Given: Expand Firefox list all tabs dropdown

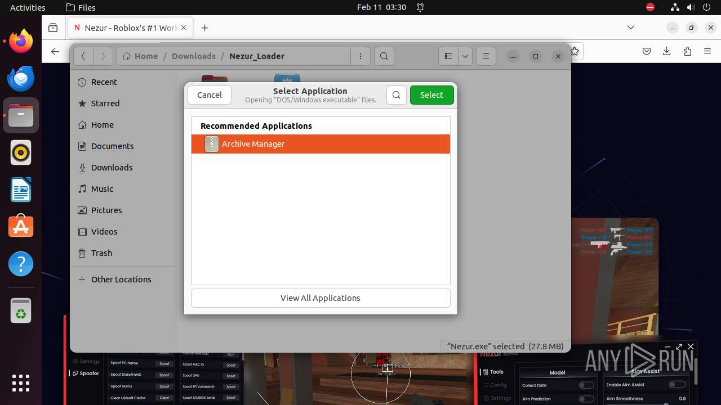Looking at the screenshot, I should click(631, 28).
